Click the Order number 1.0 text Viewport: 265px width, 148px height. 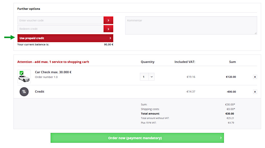46,77
